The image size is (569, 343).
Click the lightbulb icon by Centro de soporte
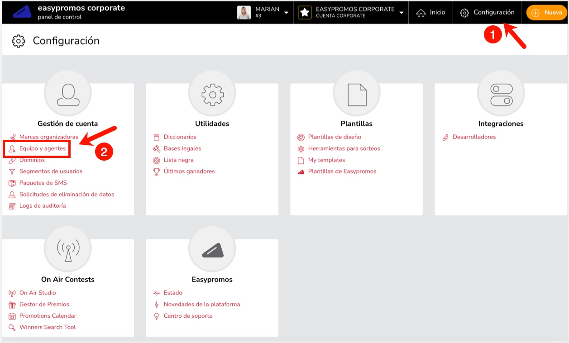[x=157, y=316]
